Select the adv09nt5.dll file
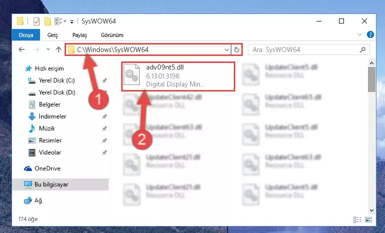Viewport: 385px width, 233px height. tap(178, 76)
